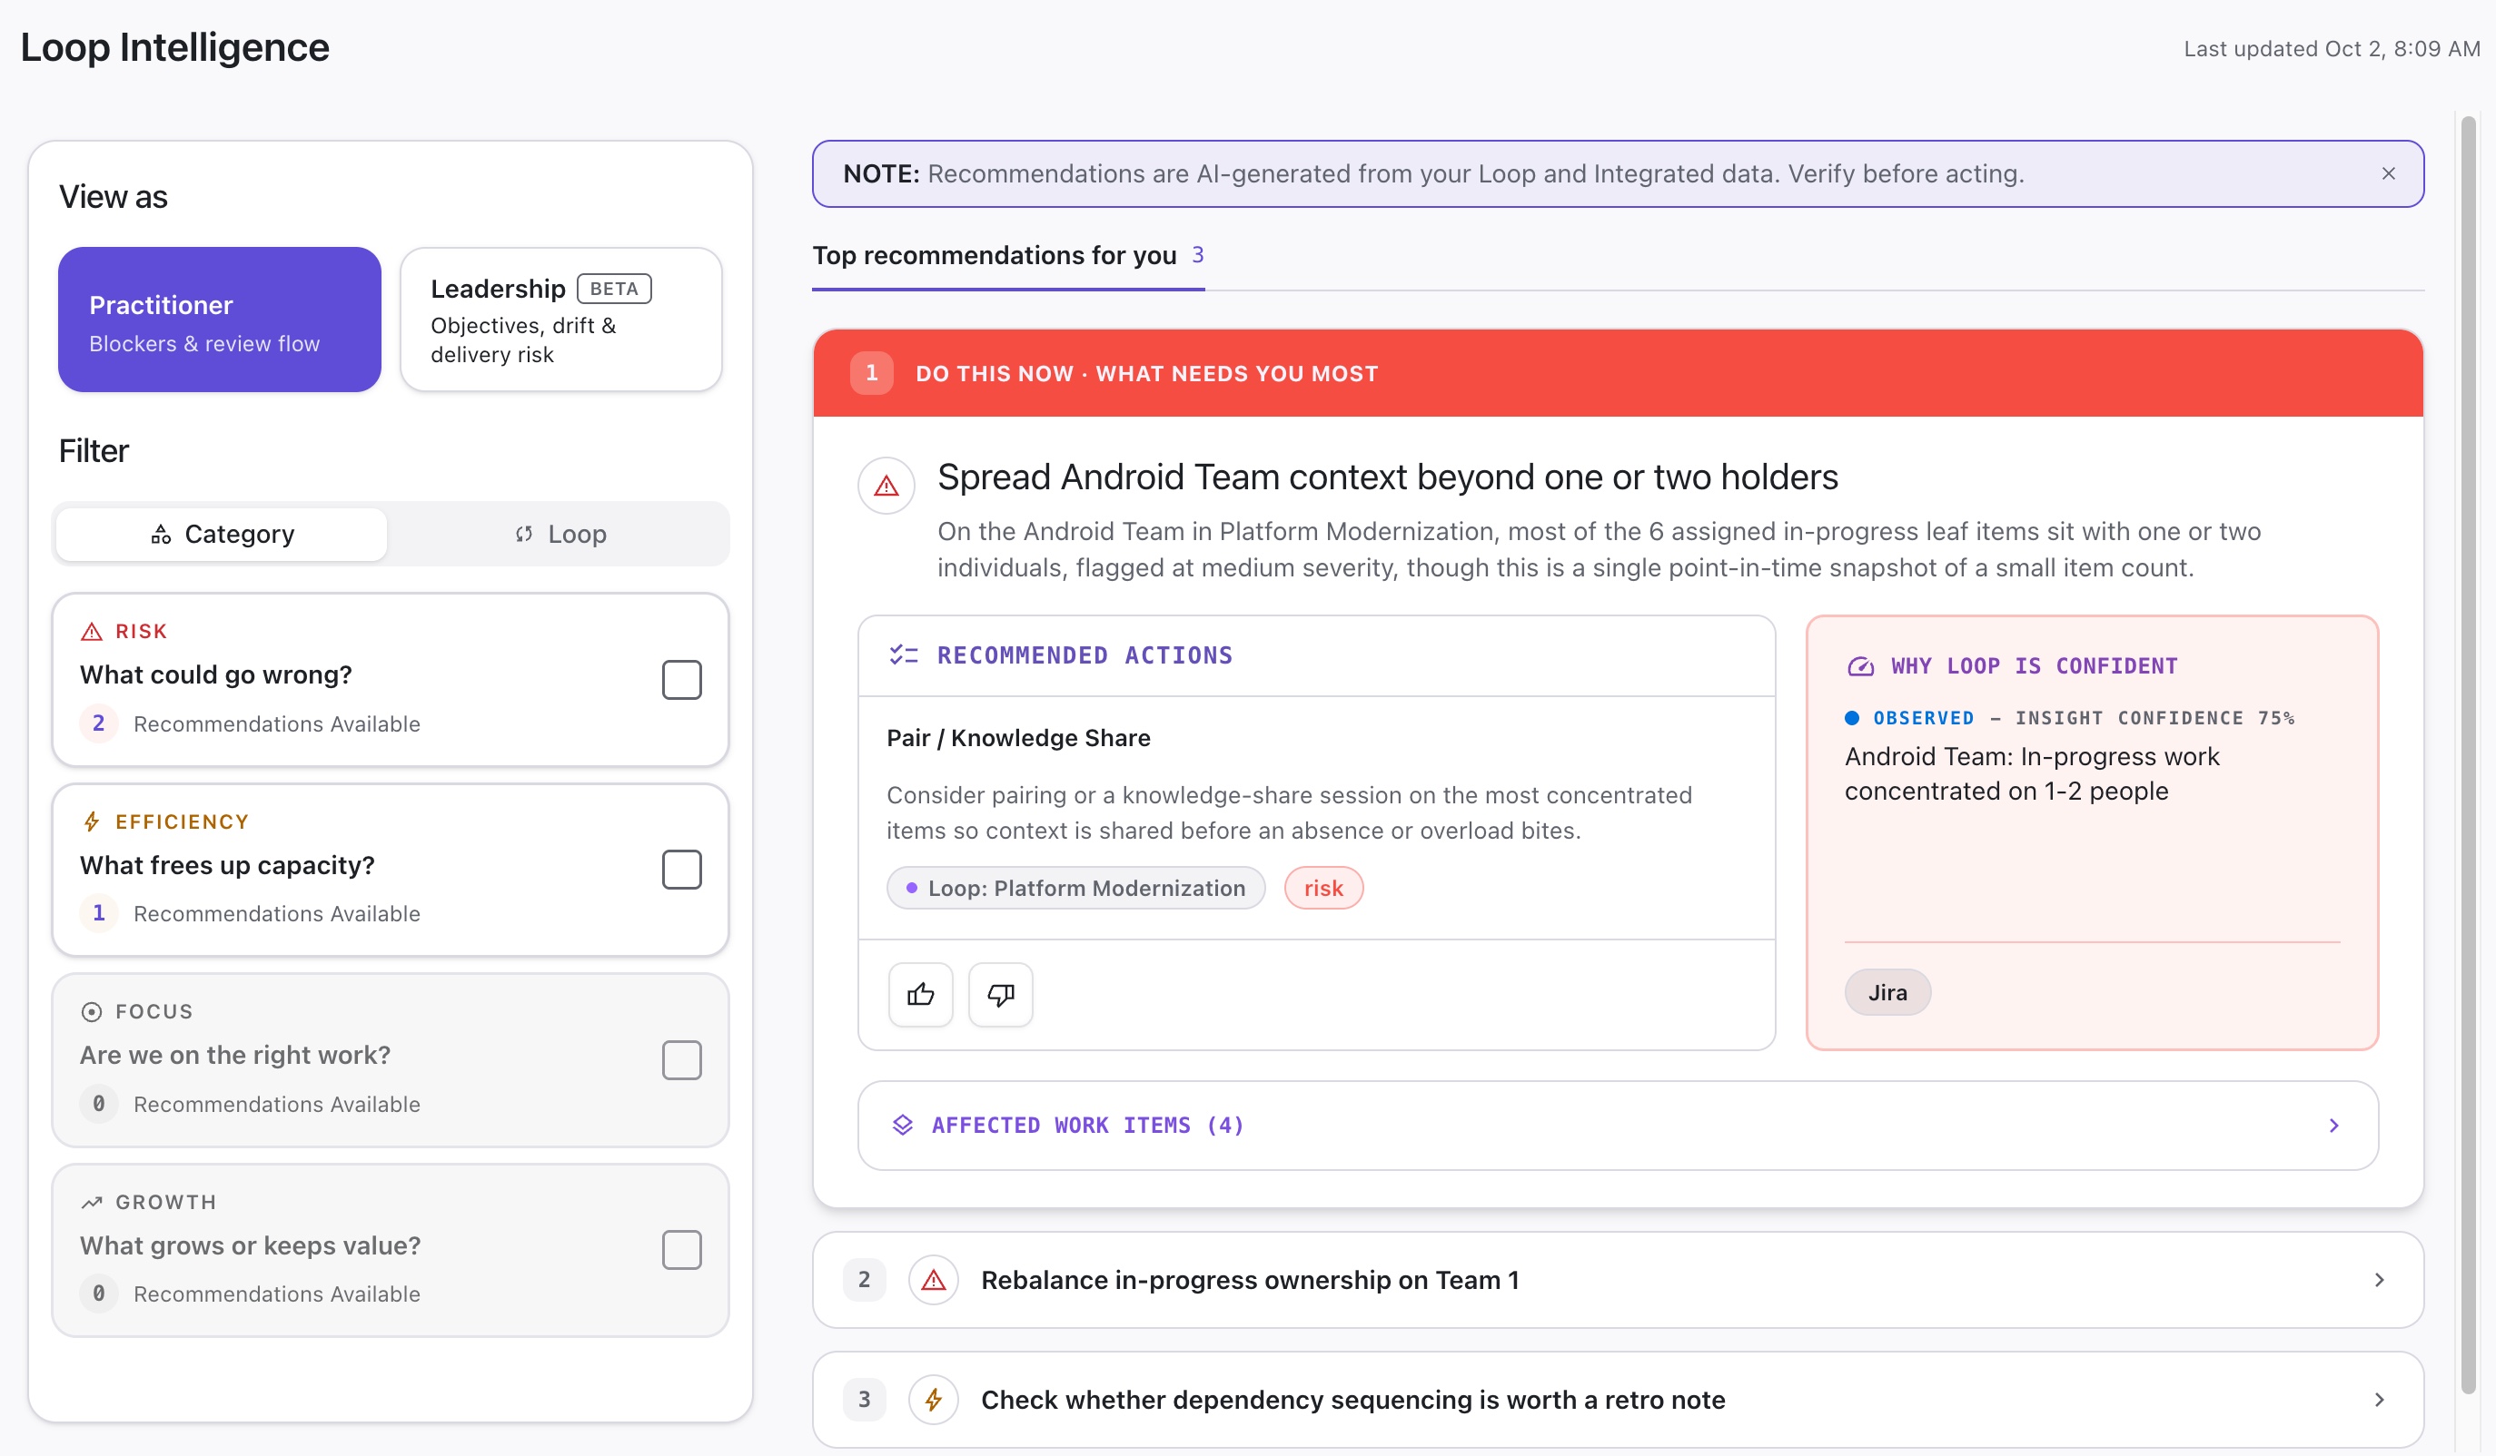Switch filter to Loop tab
Screen dimensions: 2496x1456
point(560,535)
